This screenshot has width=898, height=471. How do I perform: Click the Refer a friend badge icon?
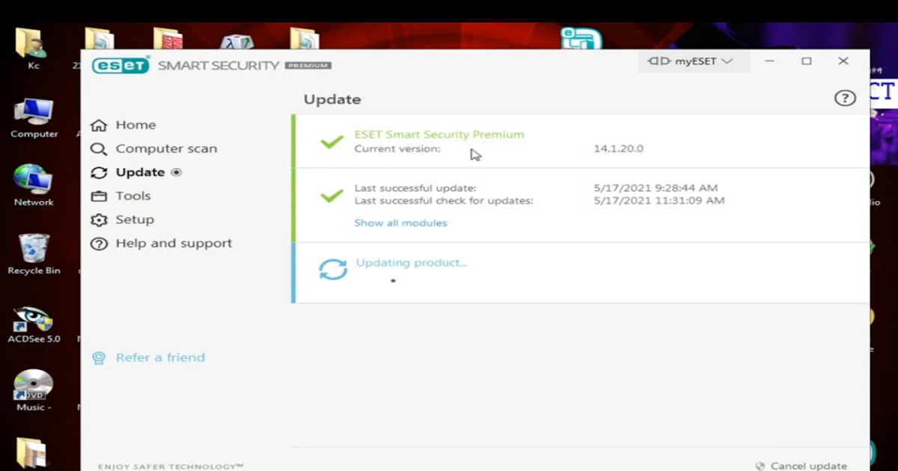click(99, 358)
